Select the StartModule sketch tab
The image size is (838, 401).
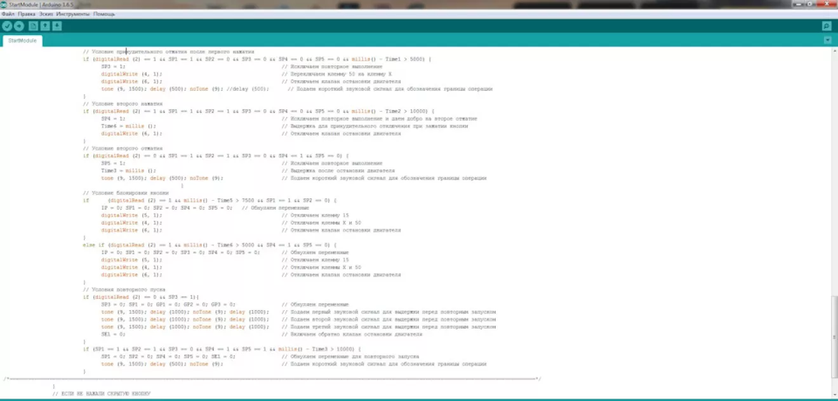tap(23, 41)
